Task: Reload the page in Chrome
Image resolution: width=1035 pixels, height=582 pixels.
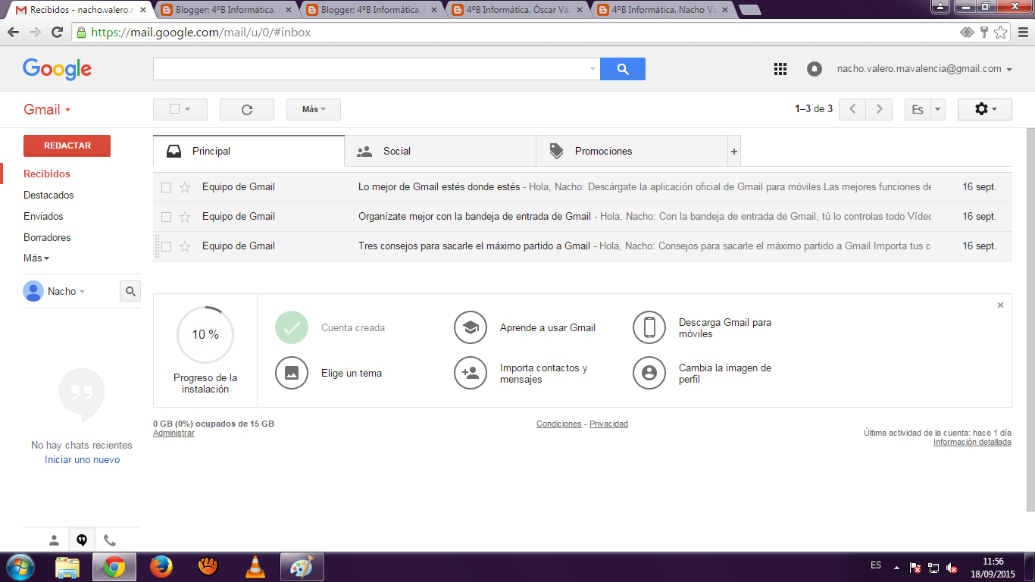Action: [57, 33]
